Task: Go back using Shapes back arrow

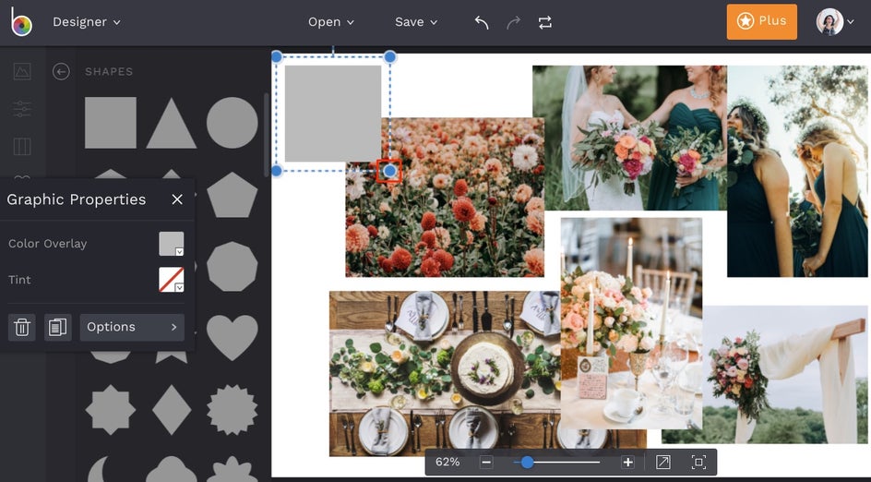Action: pos(62,72)
